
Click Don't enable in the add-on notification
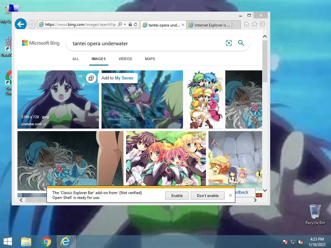coord(208,195)
